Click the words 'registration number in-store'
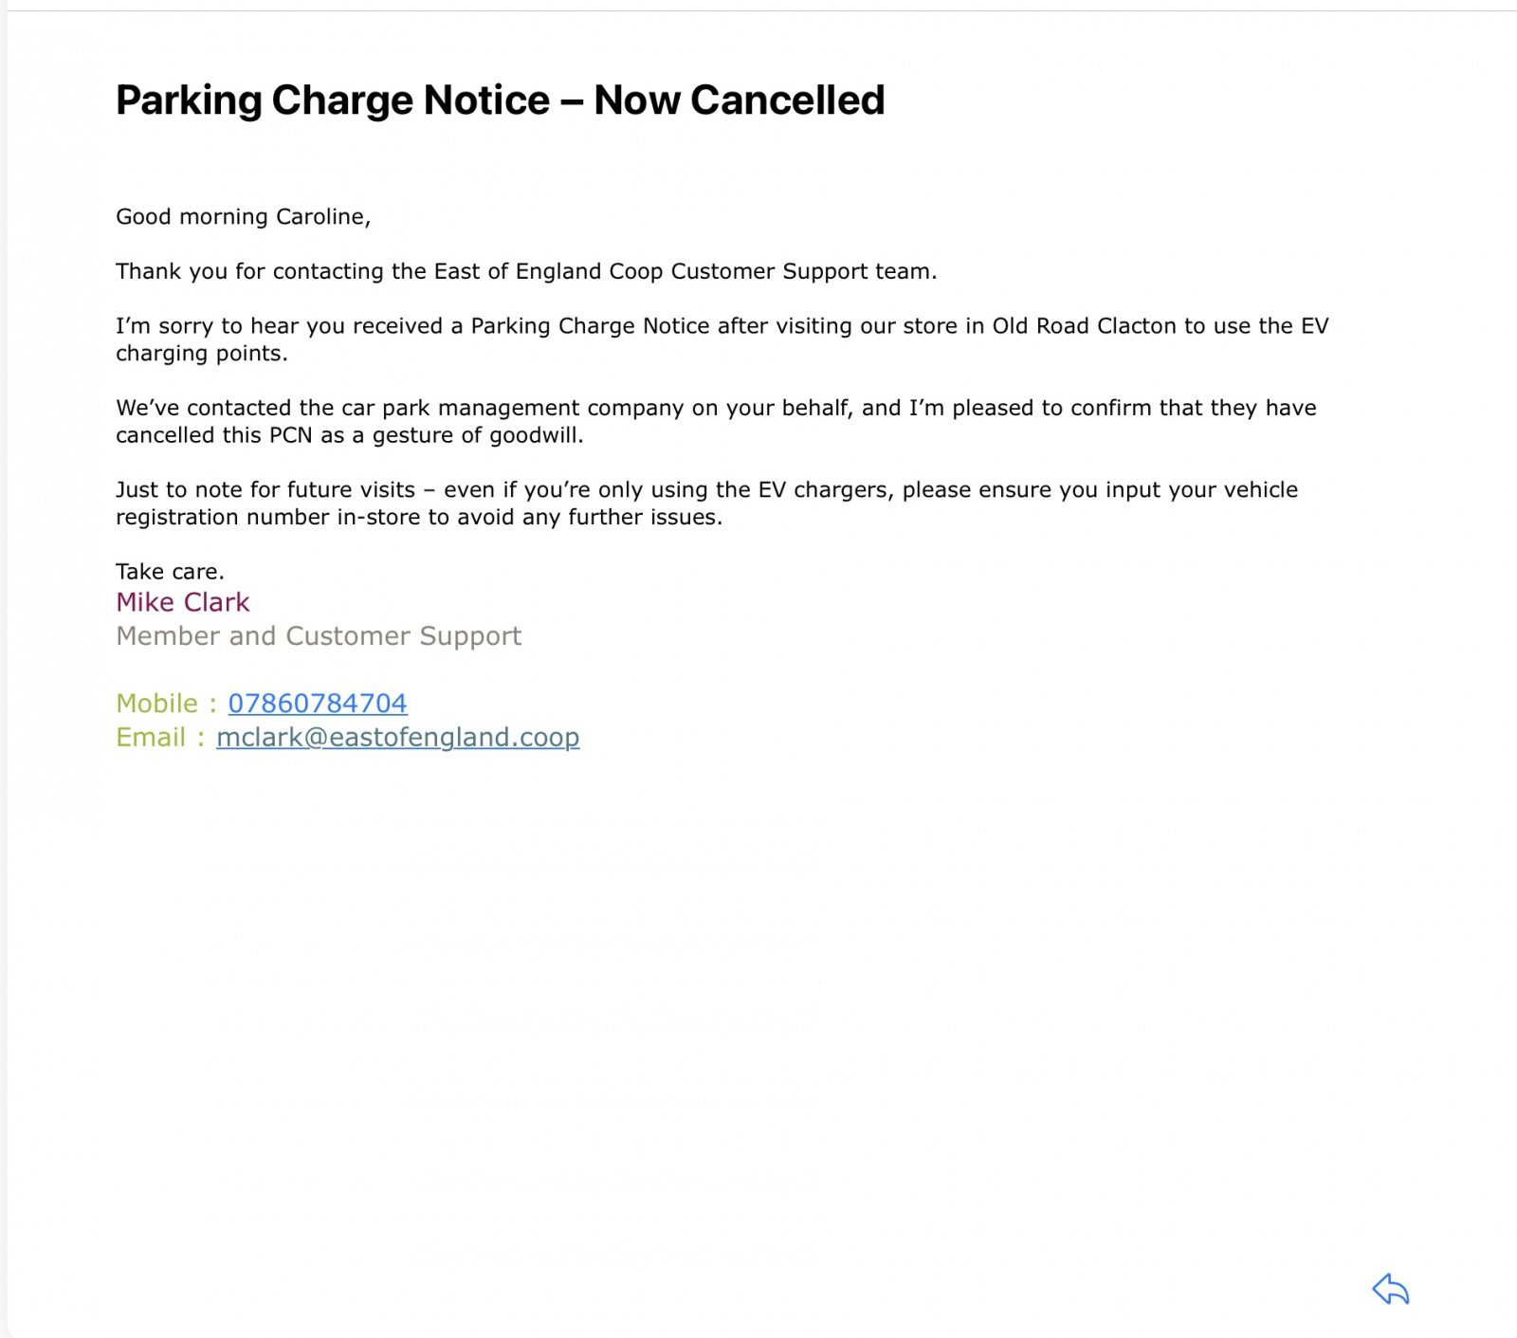1517x1338 pixels. (x=268, y=517)
